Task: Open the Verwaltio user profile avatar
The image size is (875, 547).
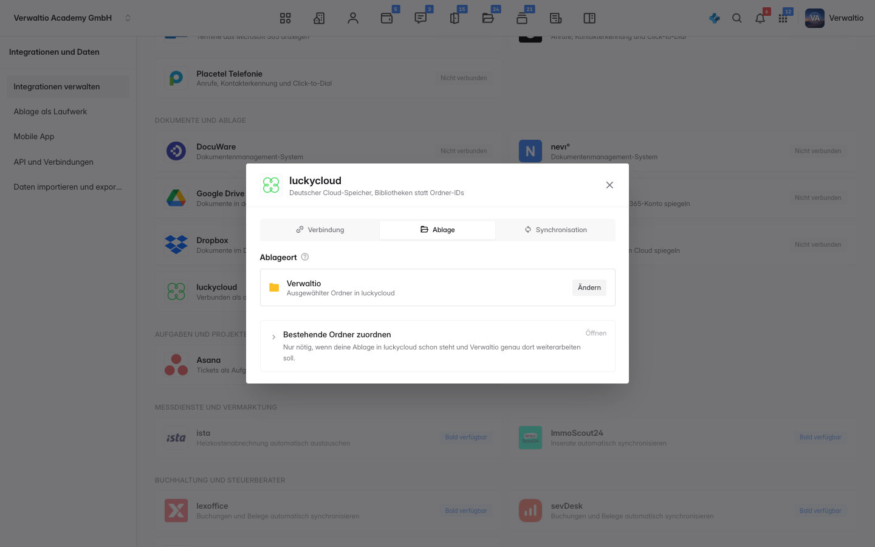Action: [x=815, y=18]
